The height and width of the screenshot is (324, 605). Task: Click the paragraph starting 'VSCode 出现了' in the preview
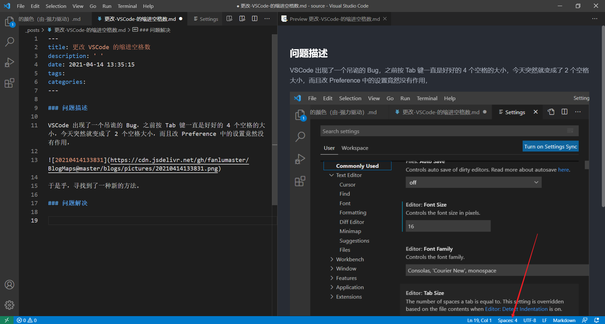(439, 75)
